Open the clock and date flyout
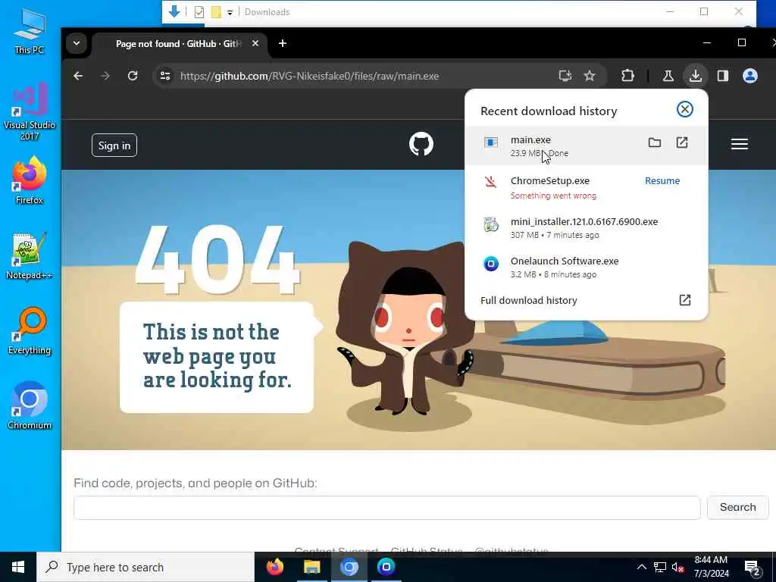Screen dimensions: 776x582 711,567
